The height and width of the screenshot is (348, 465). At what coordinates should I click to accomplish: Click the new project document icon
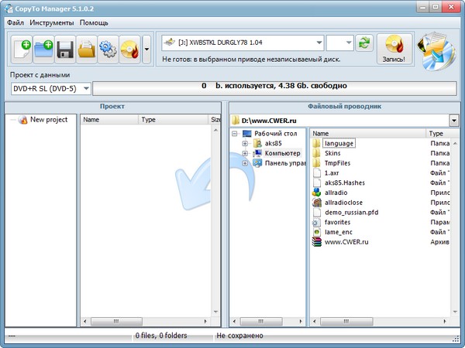[22, 50]
